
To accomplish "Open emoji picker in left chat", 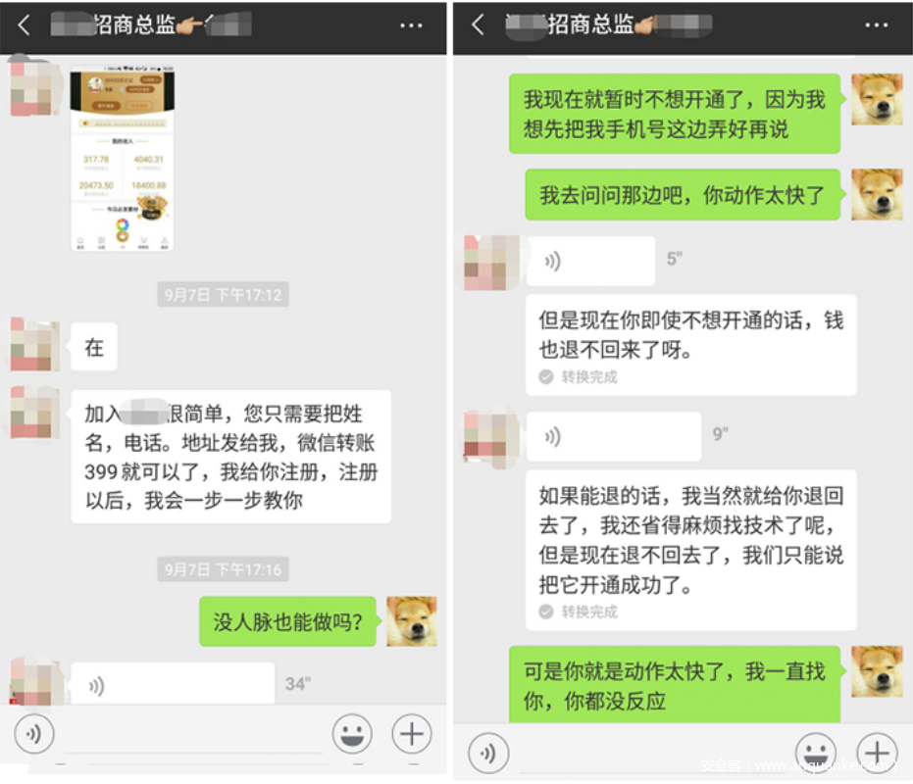I will (352, 734).
